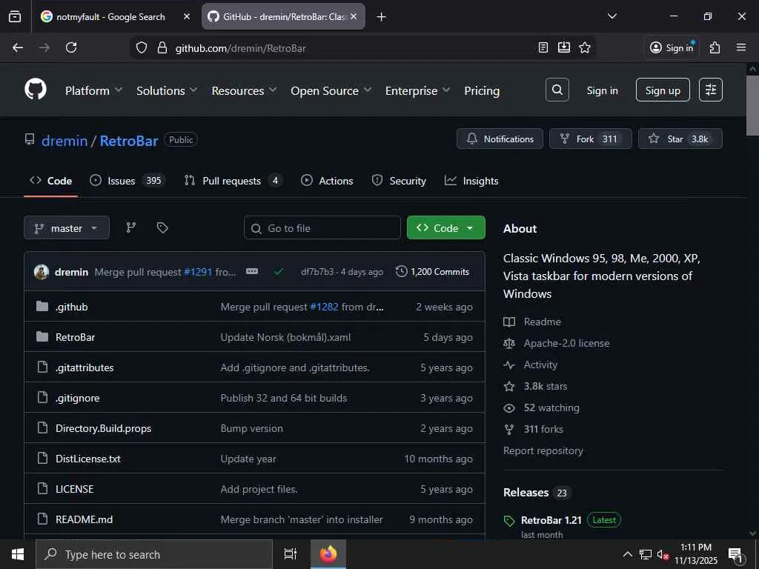Image resolution: width=759 pixels, height=569 pixels.
Task: Click the branches icon next to master
Action: click(131, 228)
